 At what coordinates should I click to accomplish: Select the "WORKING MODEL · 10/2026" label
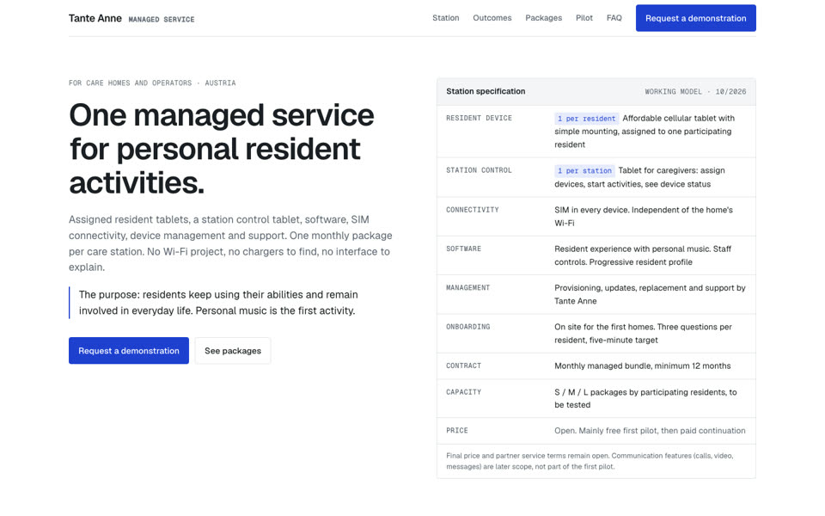point(695,92)
